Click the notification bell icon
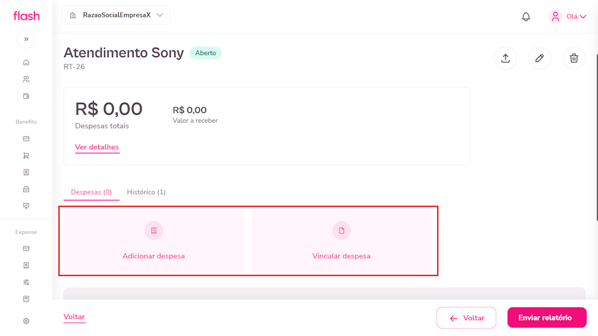 point(526,17)
